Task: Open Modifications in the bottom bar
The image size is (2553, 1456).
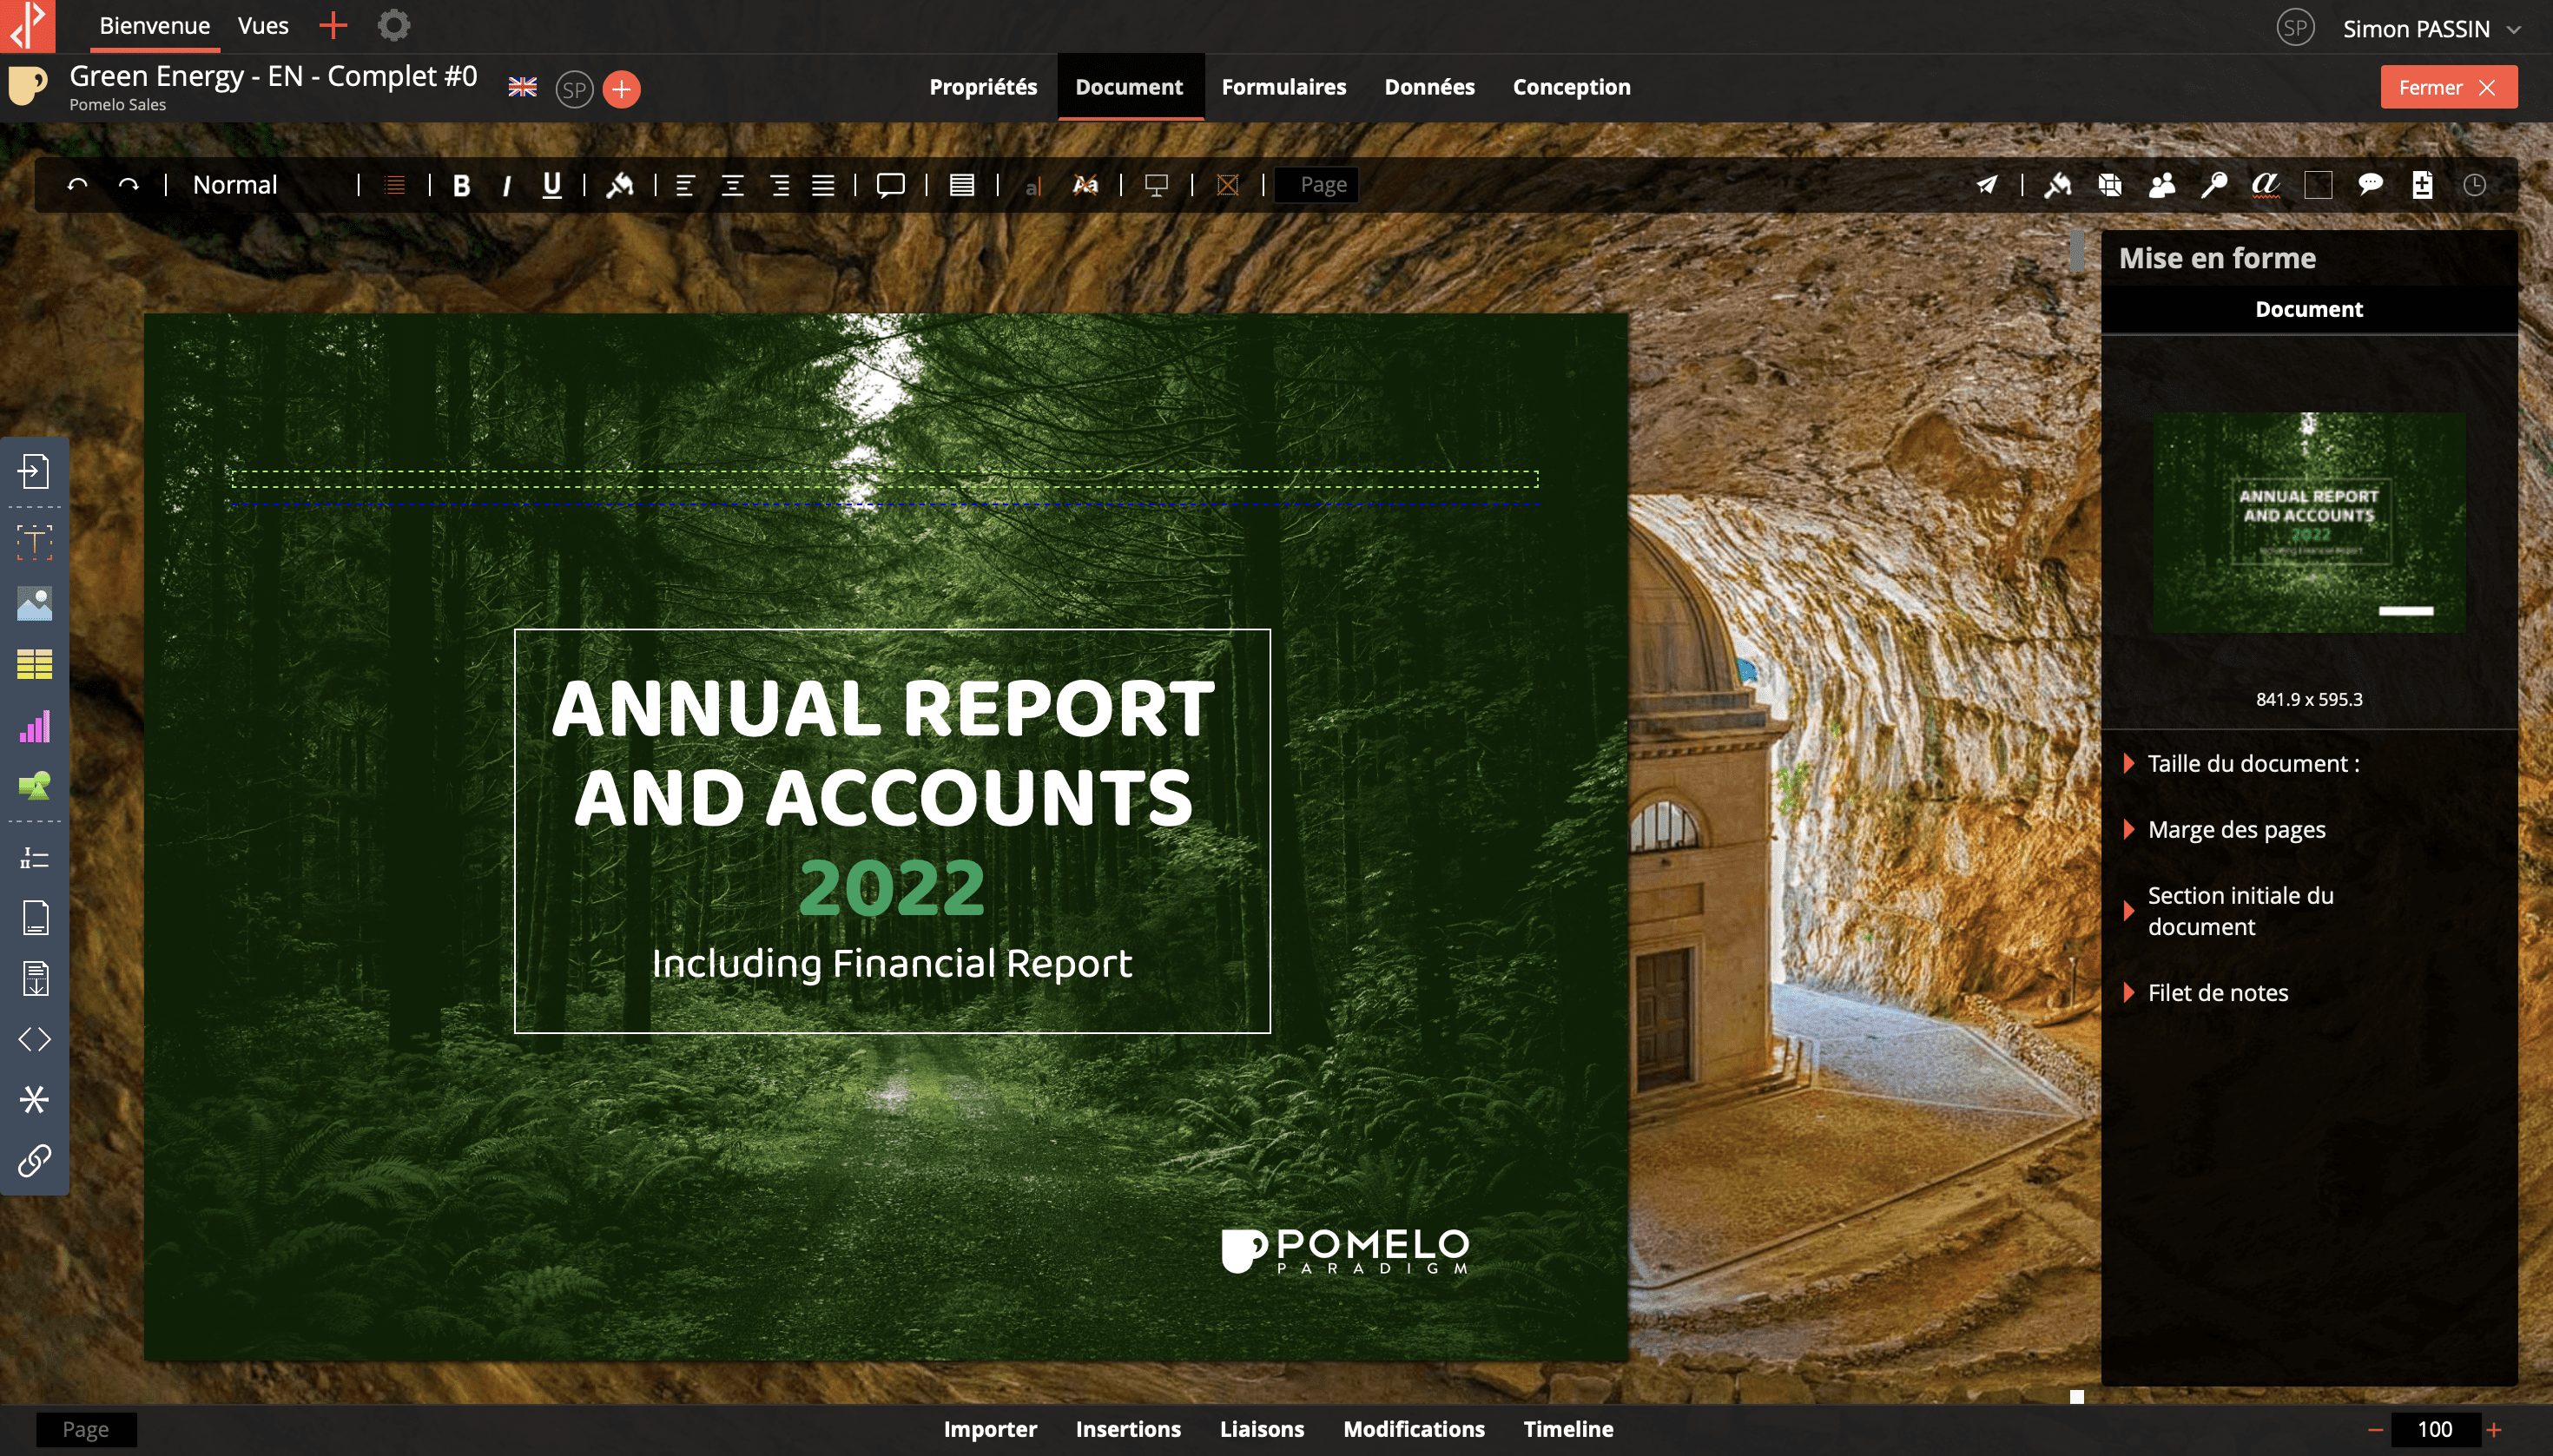Action: click(1413, 1429)
